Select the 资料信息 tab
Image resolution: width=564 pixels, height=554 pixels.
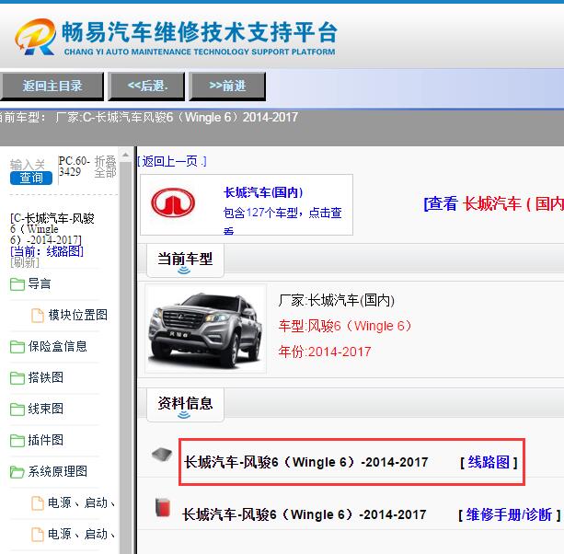point(185,404)
